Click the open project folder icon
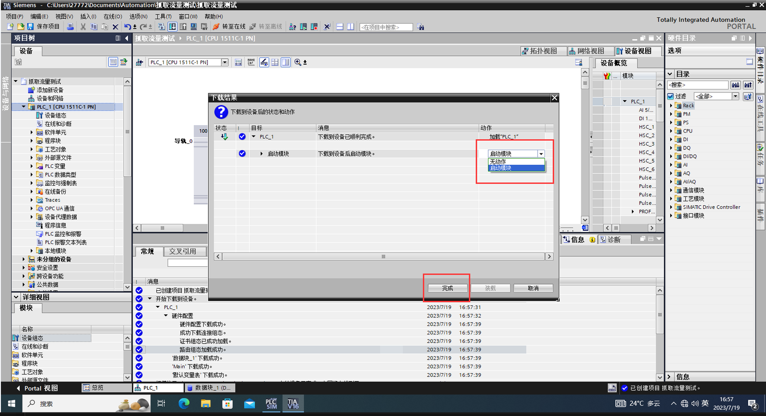This screenshot has height=416, width=766. tap(21, 27)
